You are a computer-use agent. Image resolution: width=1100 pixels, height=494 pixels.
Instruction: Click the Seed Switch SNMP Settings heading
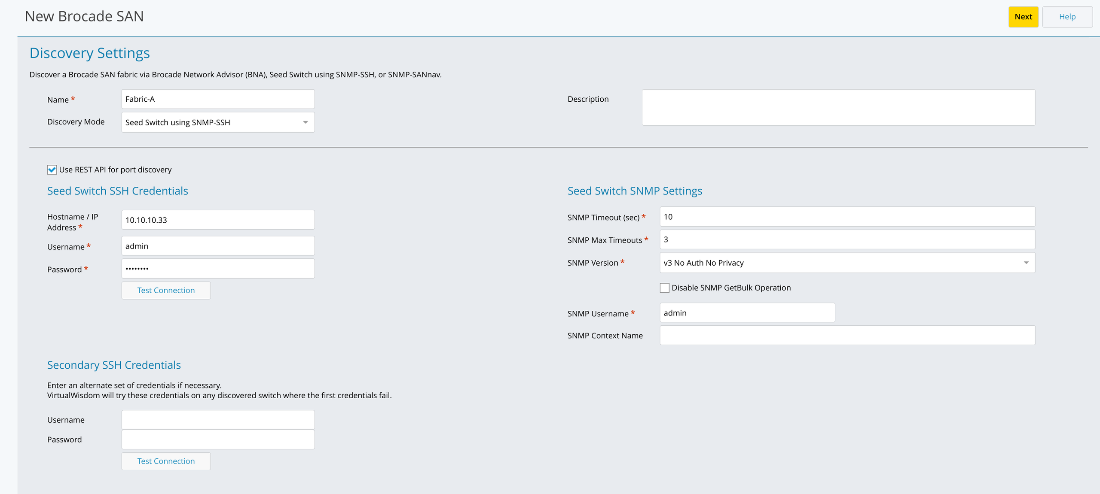click(x=635, y=191)
